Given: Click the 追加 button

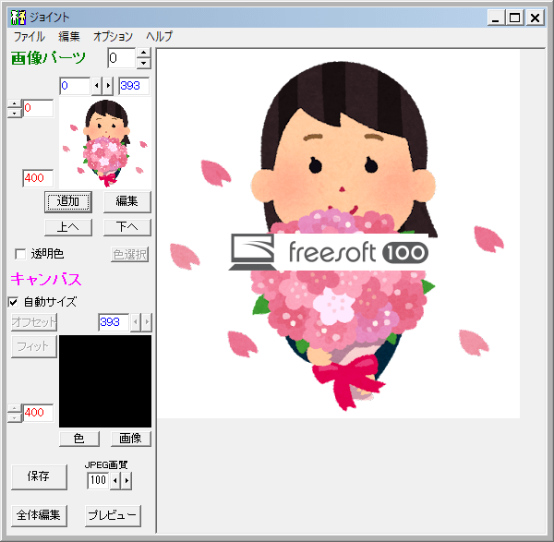Looking at the screenshot, I should [x=68, y=201].
